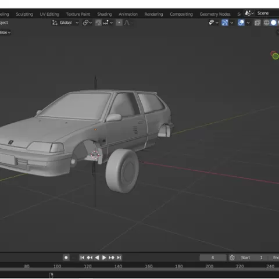Toggle viewport overlays display

(241, 23)
